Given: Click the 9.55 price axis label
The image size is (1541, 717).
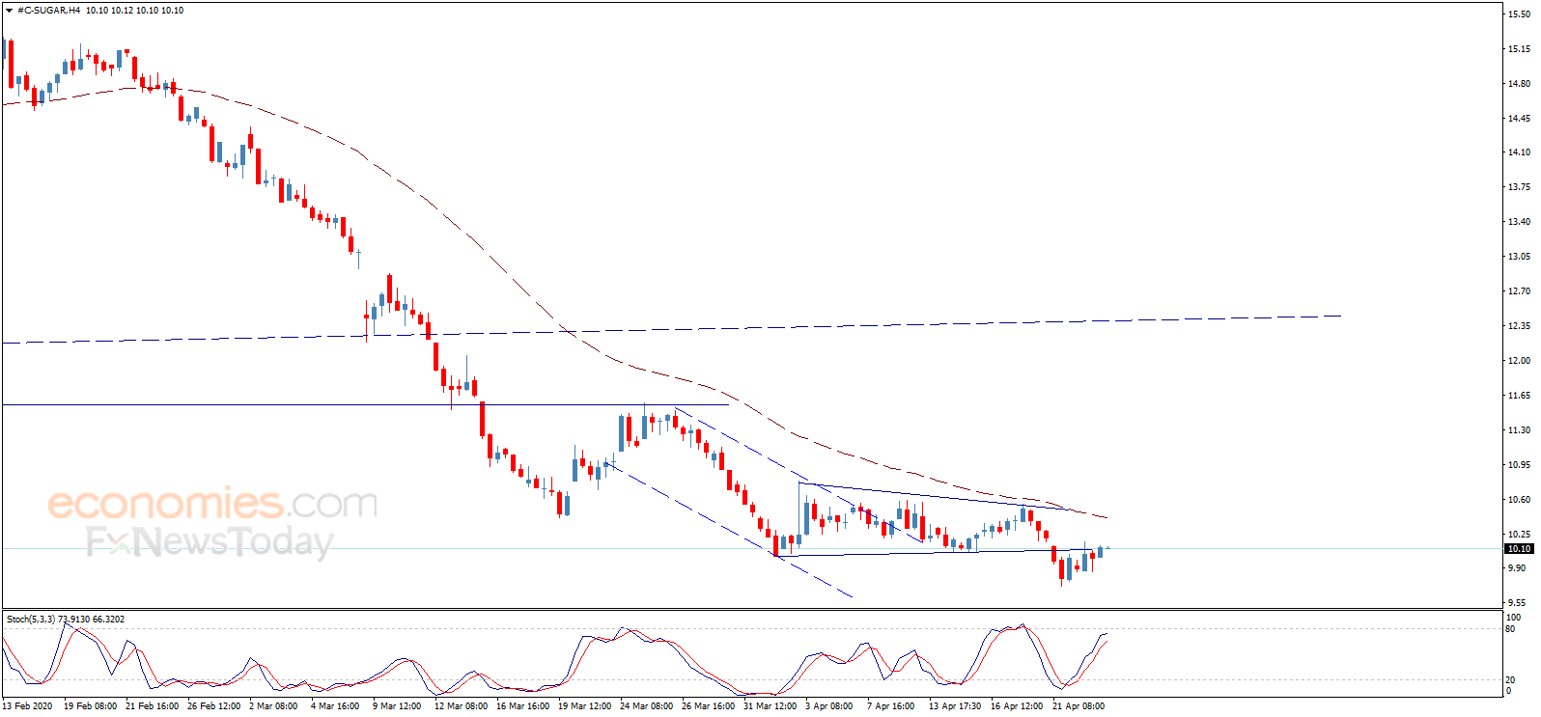Looking at the screenshot, I should [1517, 603].
